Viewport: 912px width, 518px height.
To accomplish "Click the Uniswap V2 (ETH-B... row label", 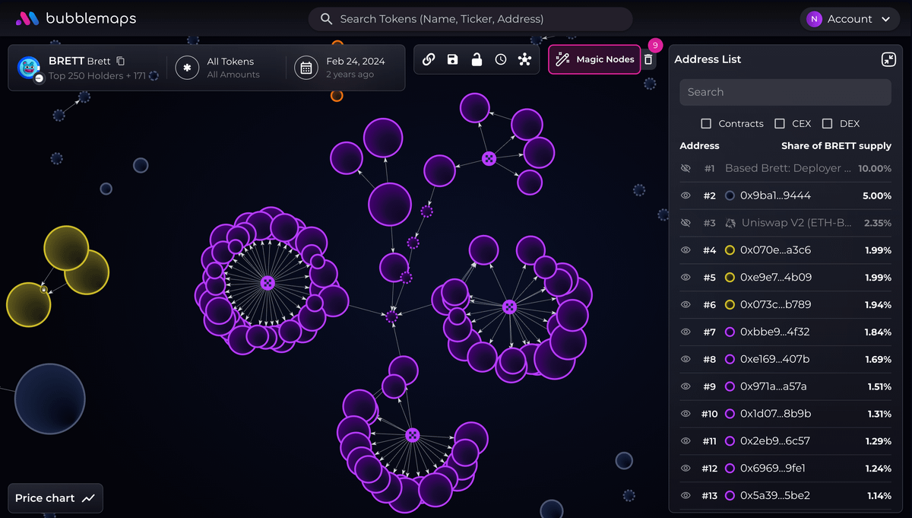I will pos(796,223).
